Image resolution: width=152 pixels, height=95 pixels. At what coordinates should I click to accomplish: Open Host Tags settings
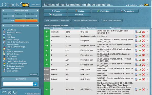coord(11,37)
